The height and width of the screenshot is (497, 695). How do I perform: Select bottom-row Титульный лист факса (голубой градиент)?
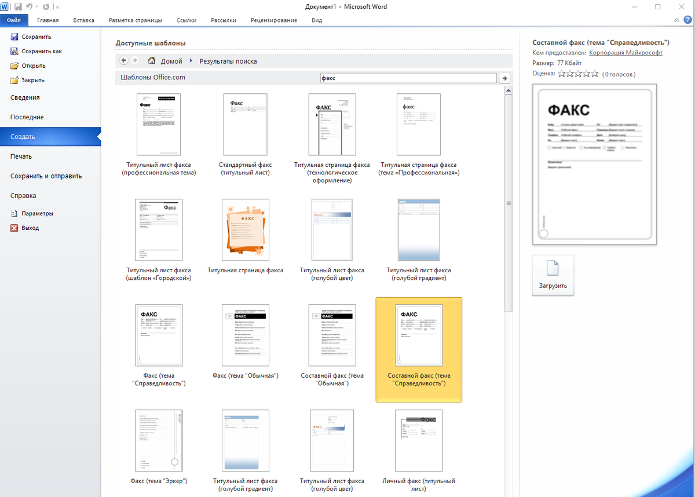click(x=245, y=451)
